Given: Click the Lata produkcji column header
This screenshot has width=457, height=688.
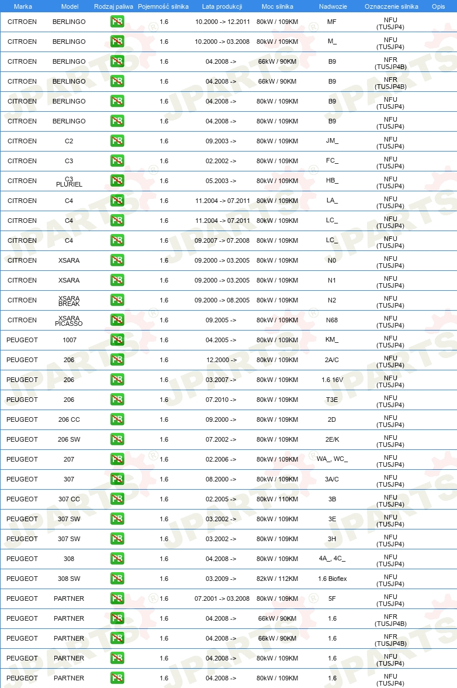Looking at the screenshot, I should click(221, 6).
